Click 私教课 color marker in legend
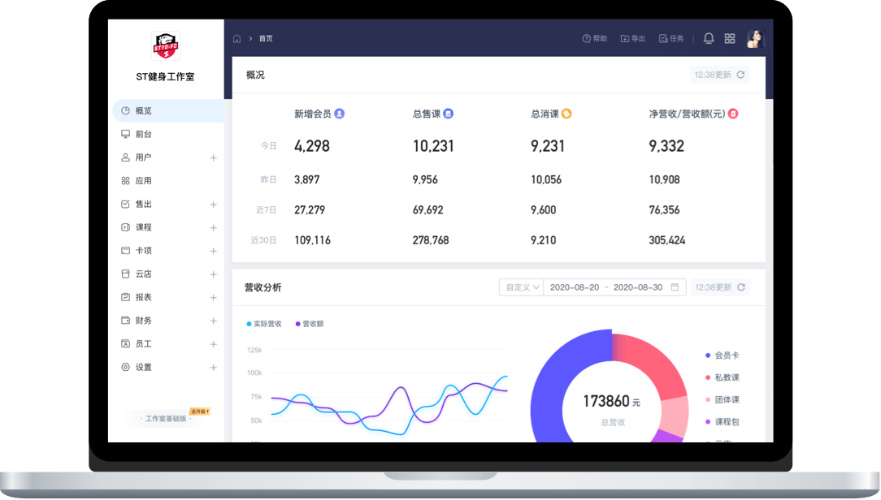 [x=707, y=377]
